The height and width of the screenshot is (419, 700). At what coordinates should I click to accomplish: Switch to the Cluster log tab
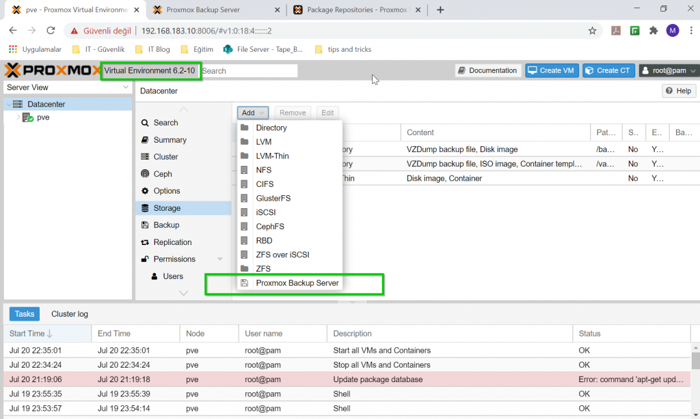pos(70,314)
